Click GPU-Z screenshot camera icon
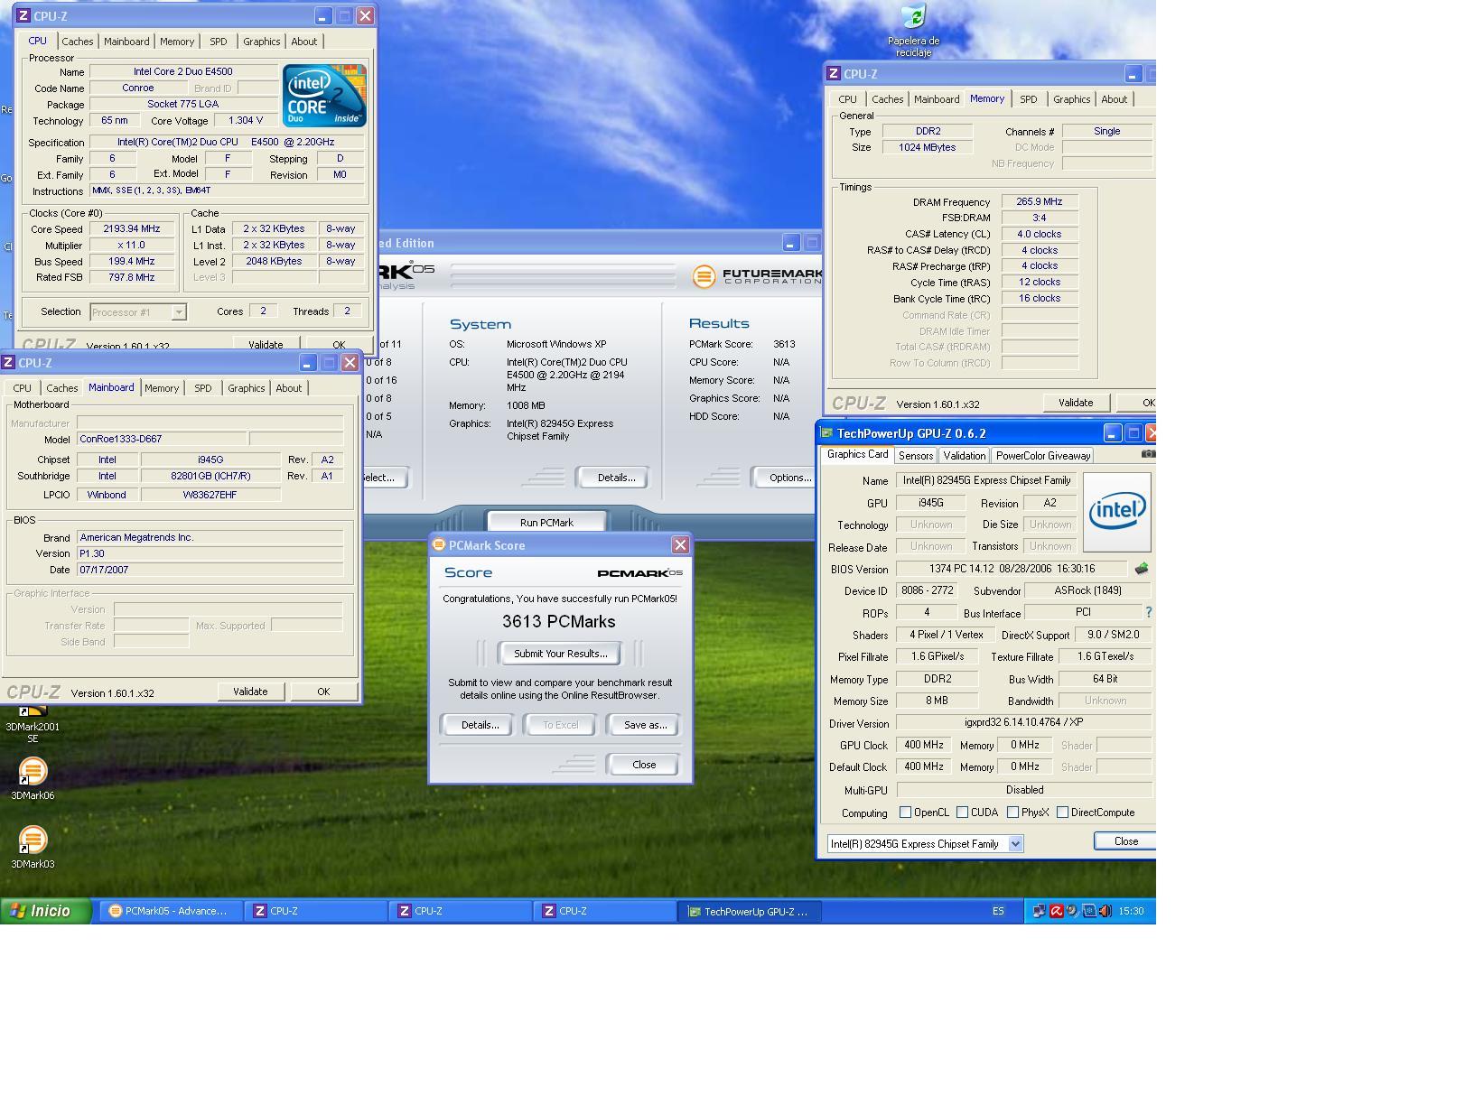This screenshot has width=1474, height=1105. click(1148, 454)
